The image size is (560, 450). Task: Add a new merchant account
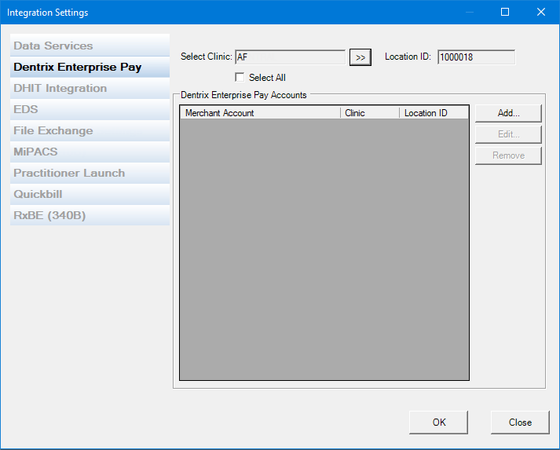(x=508, y=113)
